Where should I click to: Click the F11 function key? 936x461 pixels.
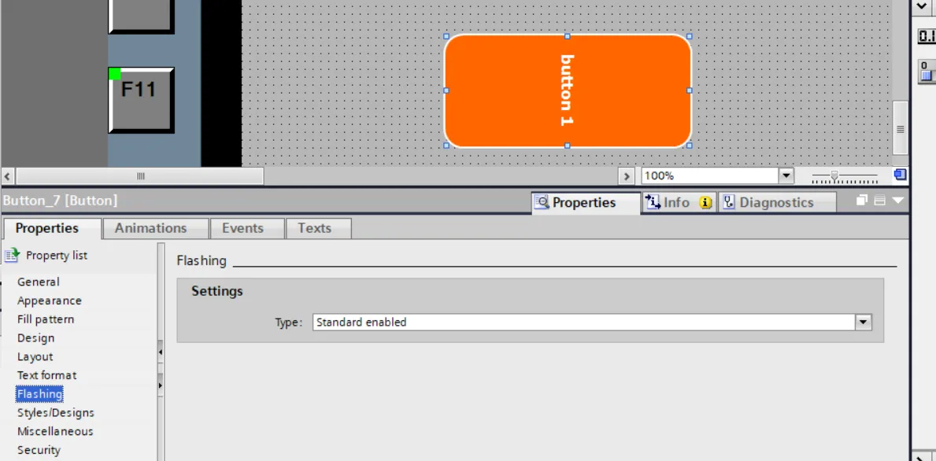pyautogui.click(x=140, y=100)
